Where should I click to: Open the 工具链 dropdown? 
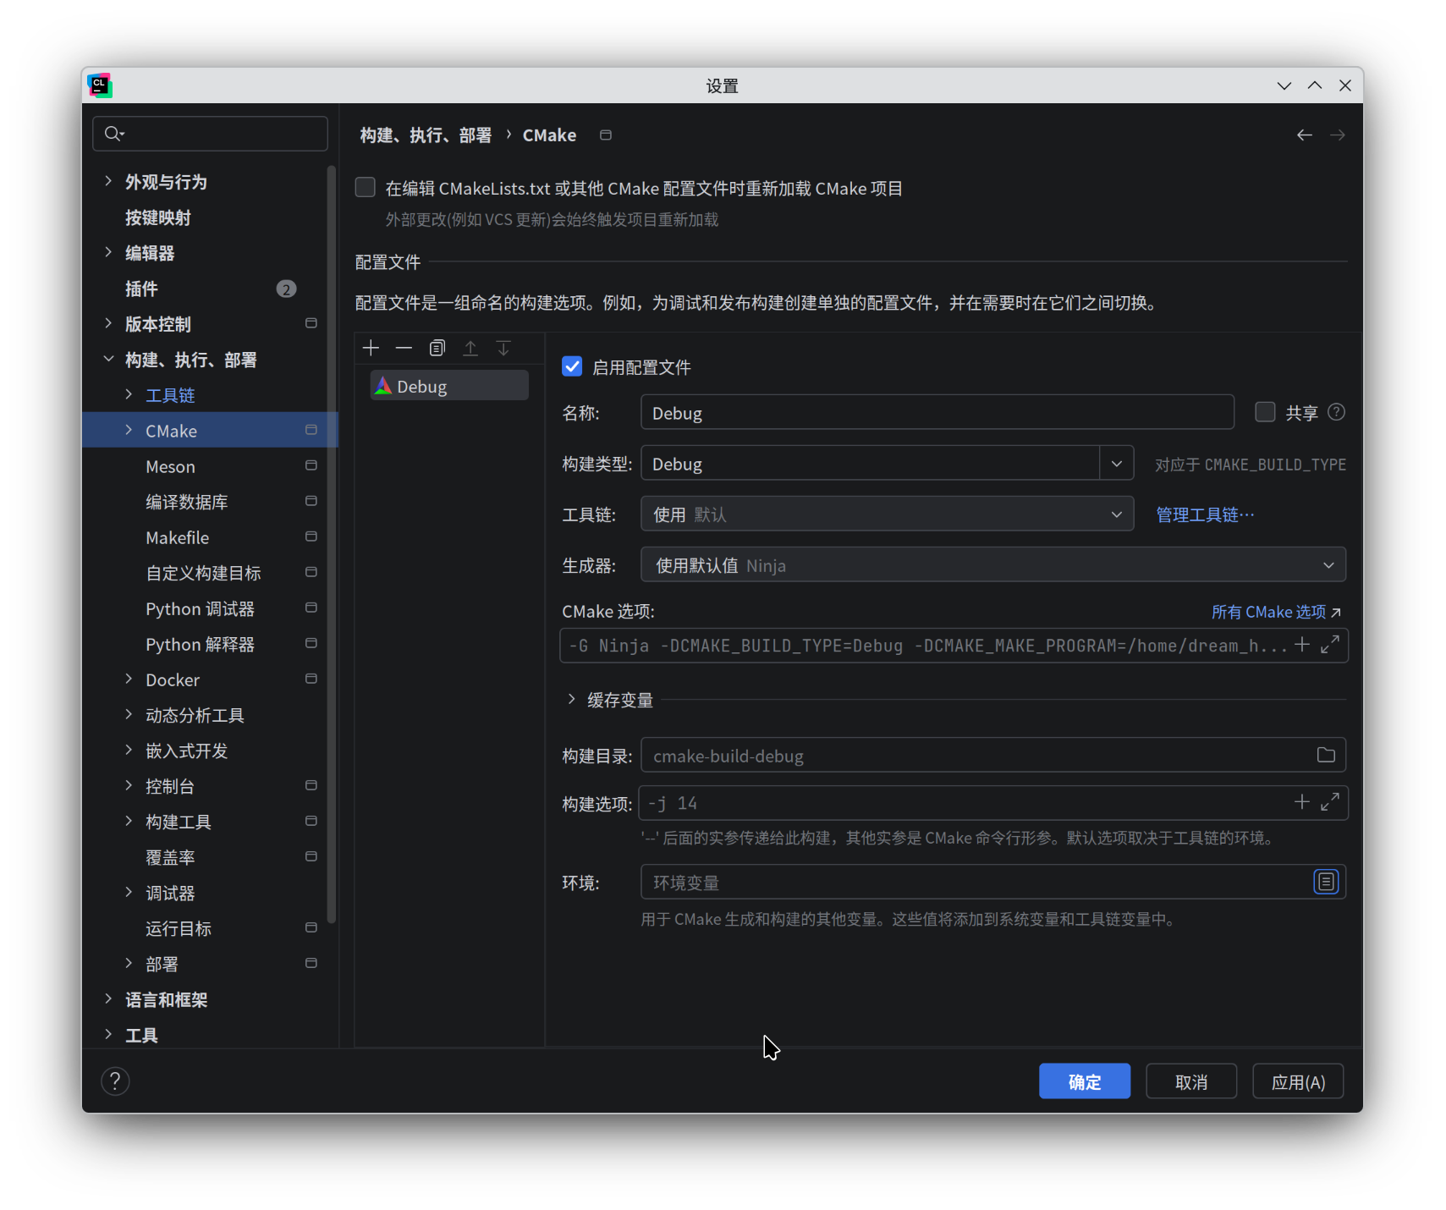coord(887,514)
